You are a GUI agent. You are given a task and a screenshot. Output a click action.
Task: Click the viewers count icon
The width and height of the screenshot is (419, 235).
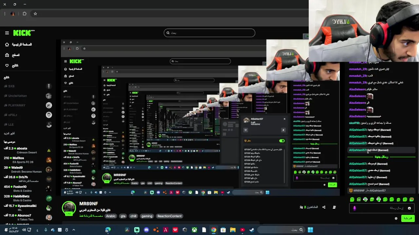[301, 207]
